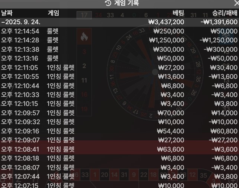Image resolution: width=239 pixels, height=188 pixels.
Task: Click the 승리/패배 column header
Action: (x=225, y=13)
